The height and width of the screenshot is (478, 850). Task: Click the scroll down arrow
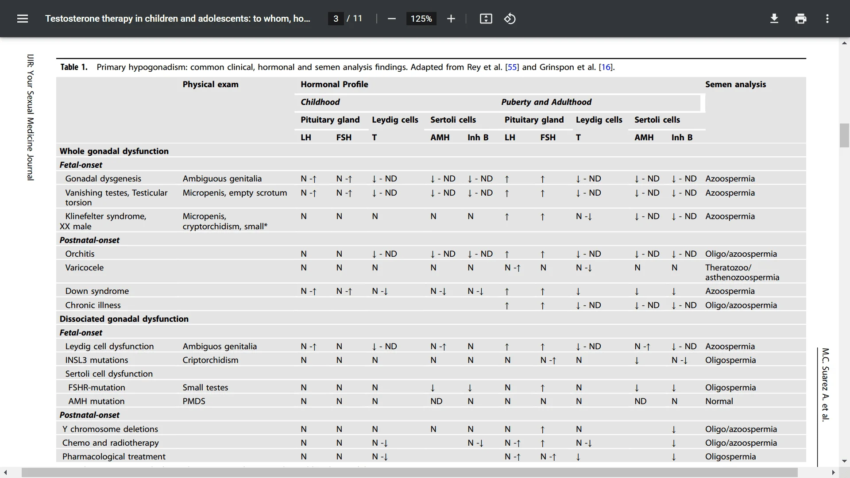pos(844,461)
